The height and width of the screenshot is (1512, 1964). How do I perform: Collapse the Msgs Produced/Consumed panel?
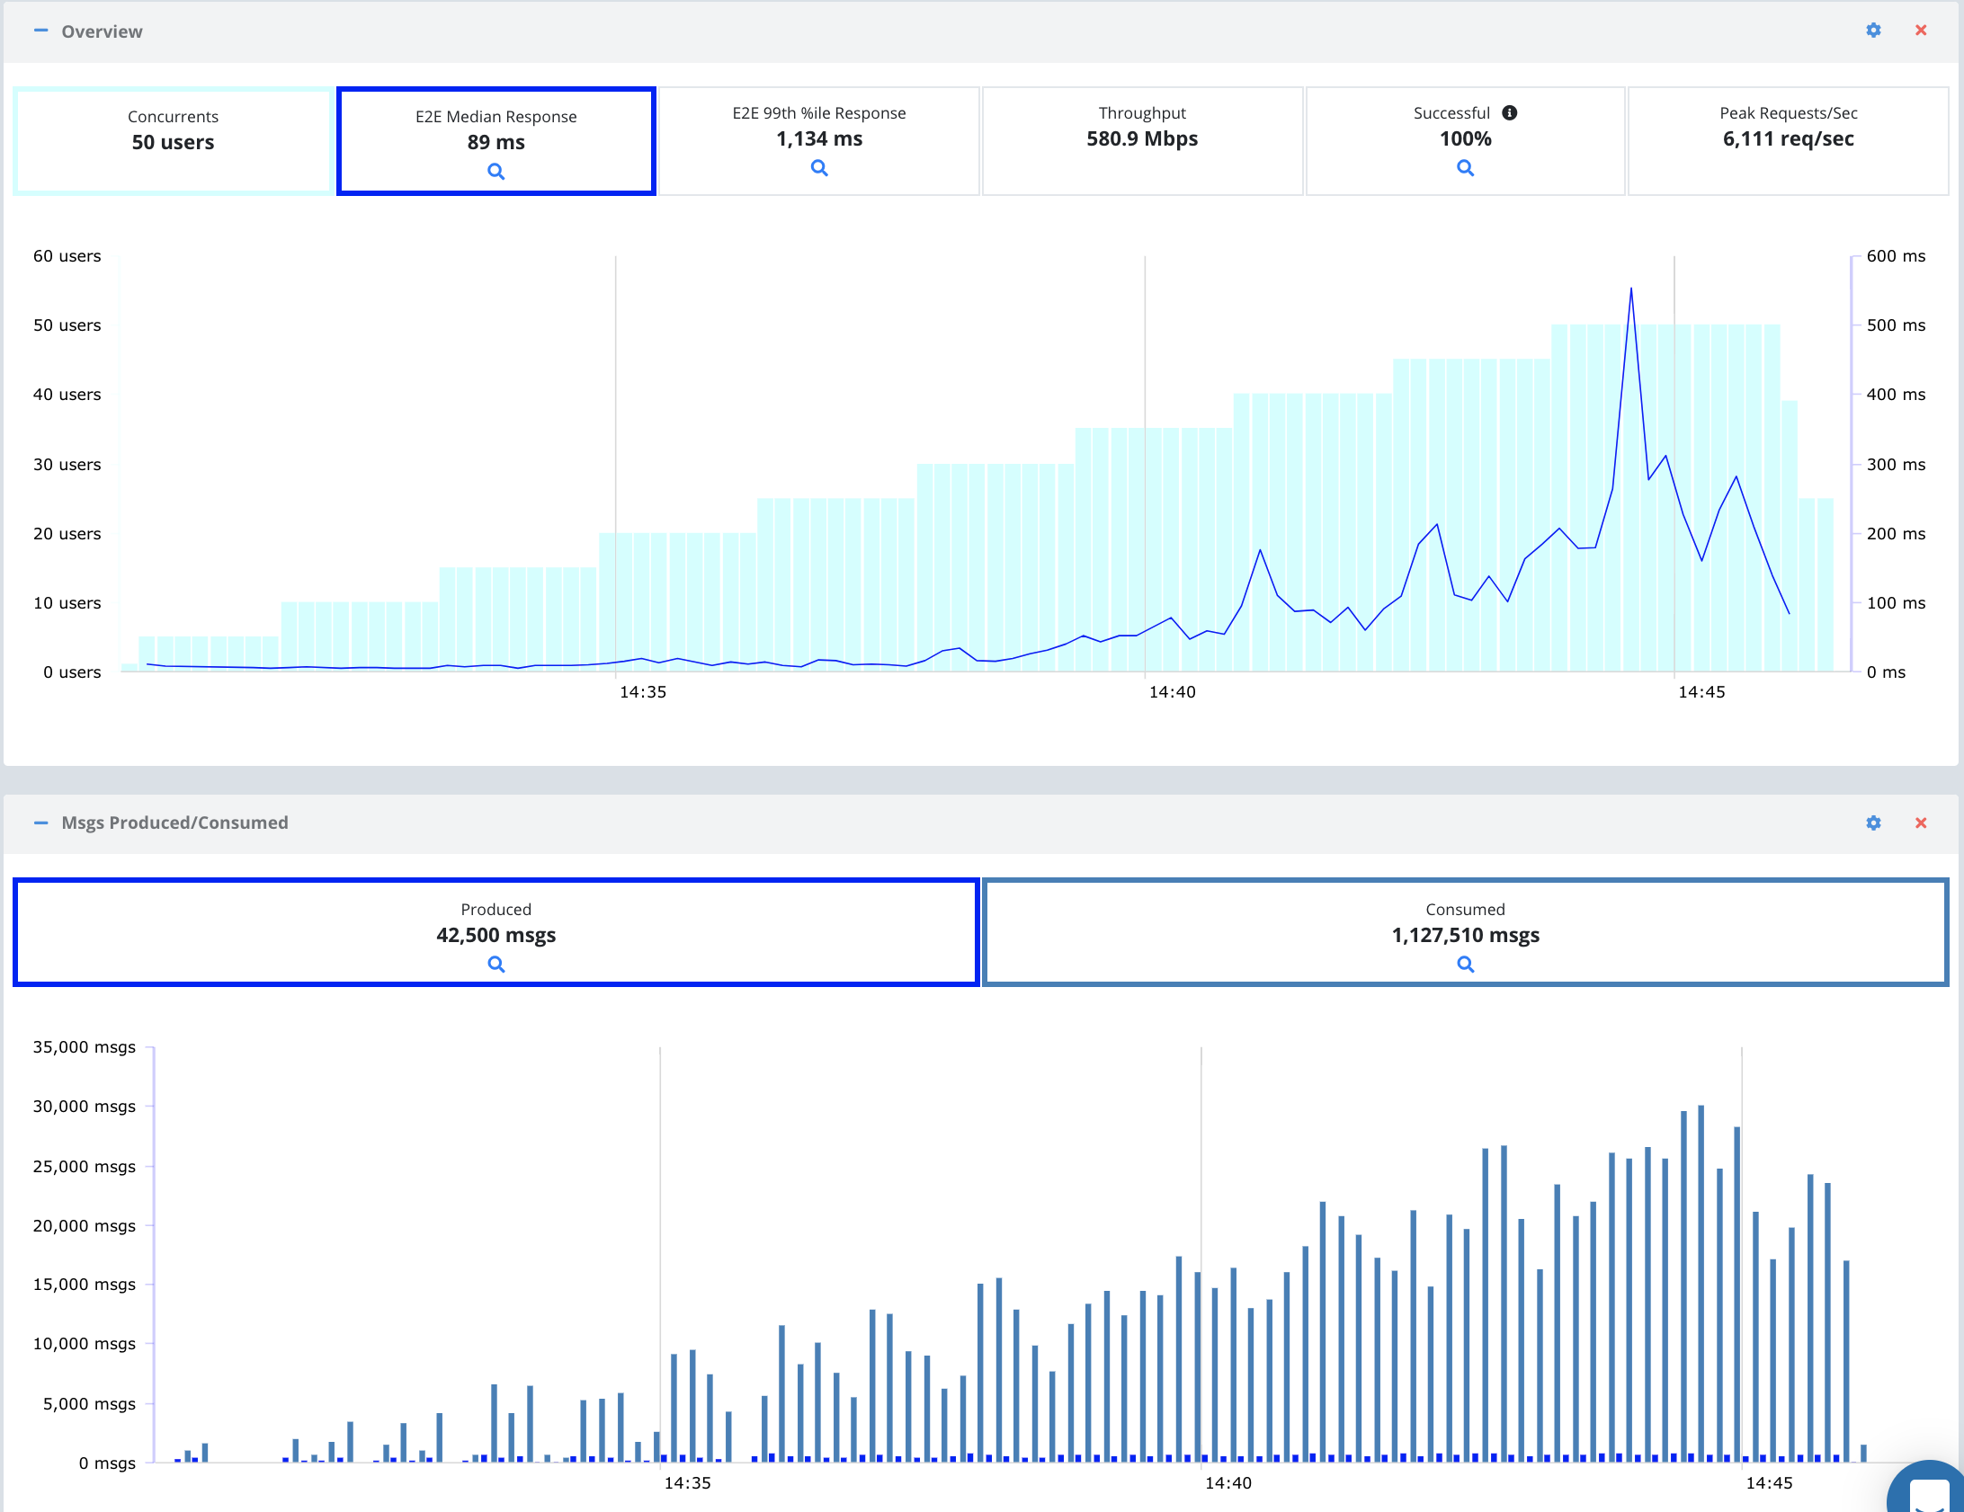40,823
